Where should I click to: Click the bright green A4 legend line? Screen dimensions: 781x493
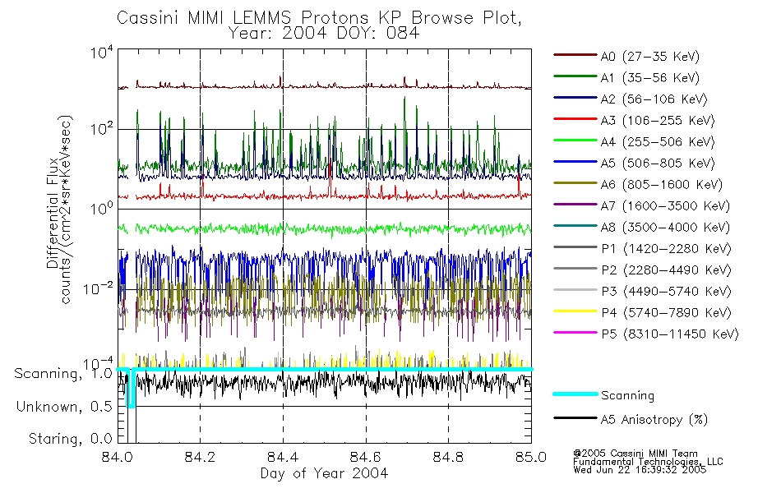point(575,141)
